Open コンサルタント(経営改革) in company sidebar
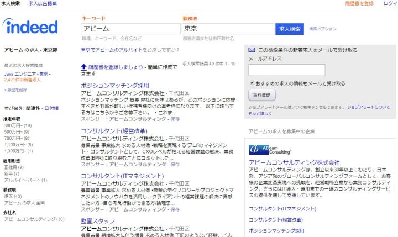This screenshot has width=398, height=237. pyautogui.click(x=276, y=219)
